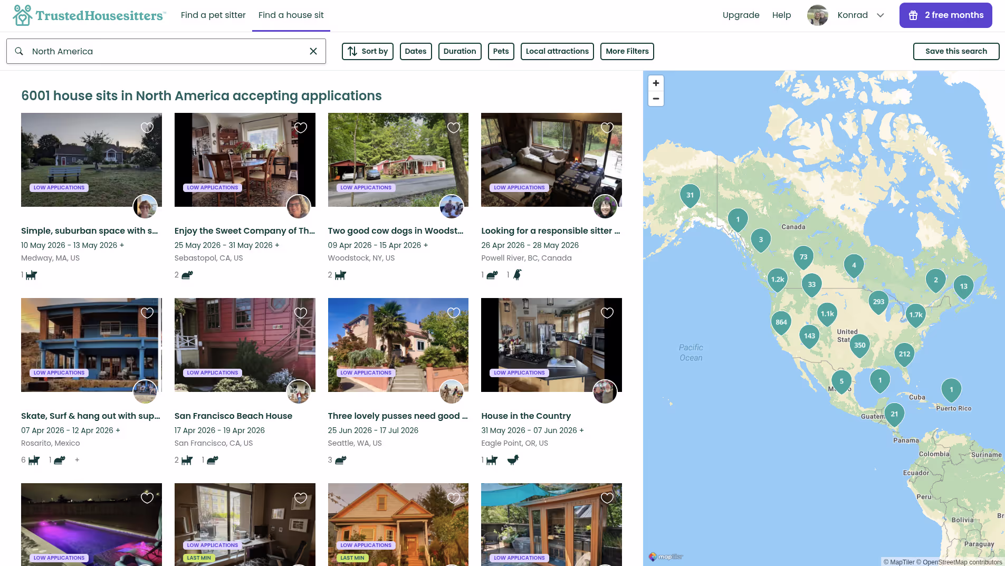This screenshot has height=566, width=1005.
Task: Favorite the Rosarito, Mexico listing heart
Action: pyautogui.click(x=147, y=313)
